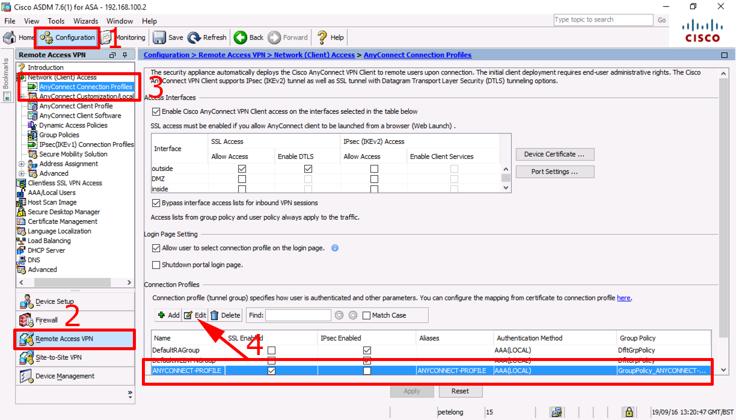Click the Configuration breadcrumb link

[167, 55]
